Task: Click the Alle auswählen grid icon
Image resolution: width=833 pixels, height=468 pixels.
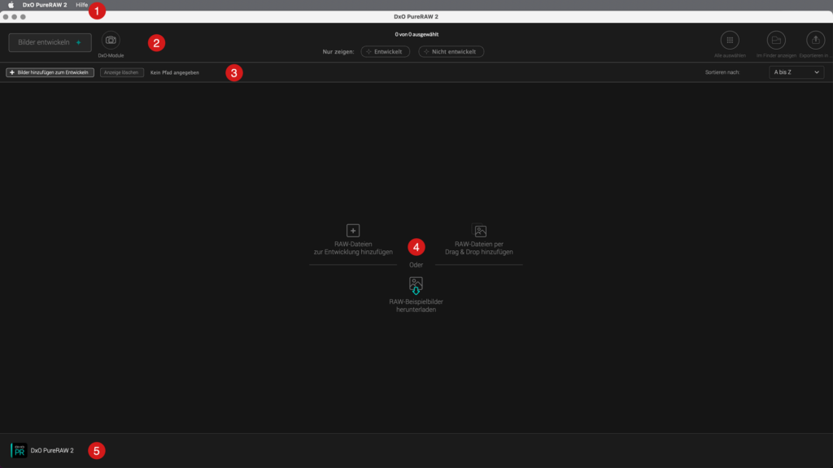Action: [x=730, y=41]
